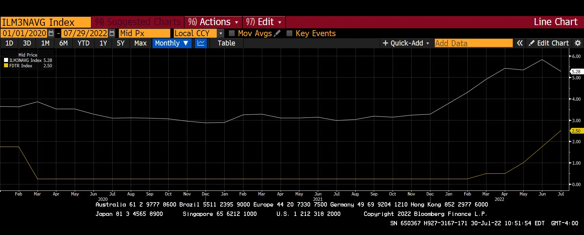Click FDTR Index legend text
The height and width of the screenshot is (235, 584).
coord(21,66)
